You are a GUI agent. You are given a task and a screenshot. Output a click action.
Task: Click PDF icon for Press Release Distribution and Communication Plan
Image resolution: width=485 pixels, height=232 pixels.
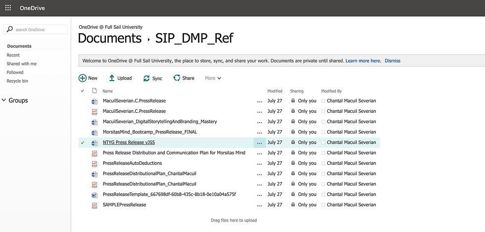click(x=95, y=153)
